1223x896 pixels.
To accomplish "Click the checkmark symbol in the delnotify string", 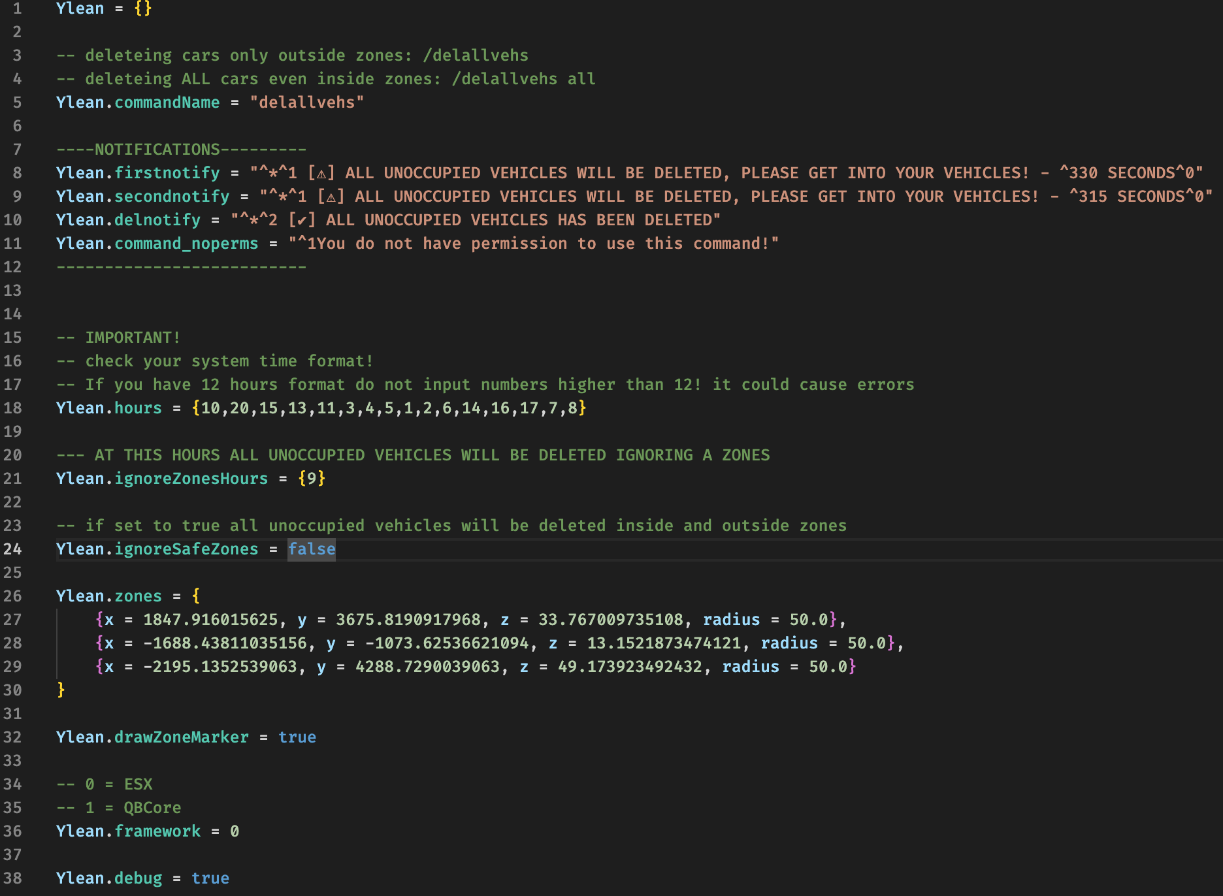I will (302, 221).
